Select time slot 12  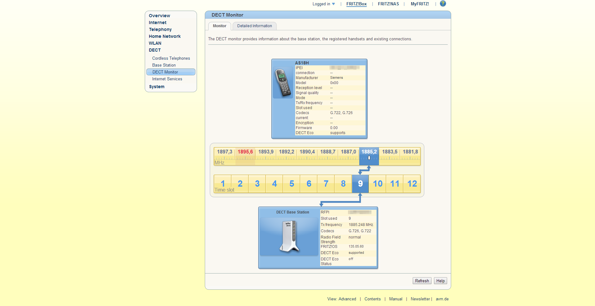point(412,184)
